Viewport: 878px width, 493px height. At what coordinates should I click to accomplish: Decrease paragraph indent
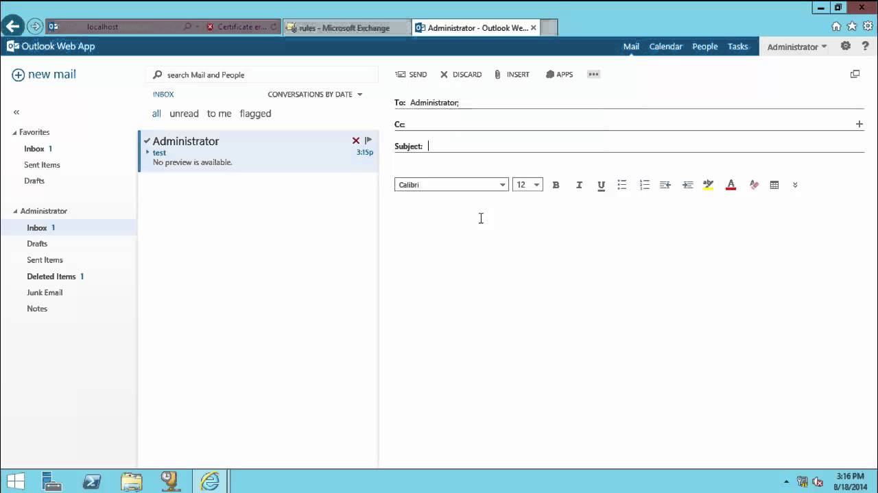pos(665,185)
